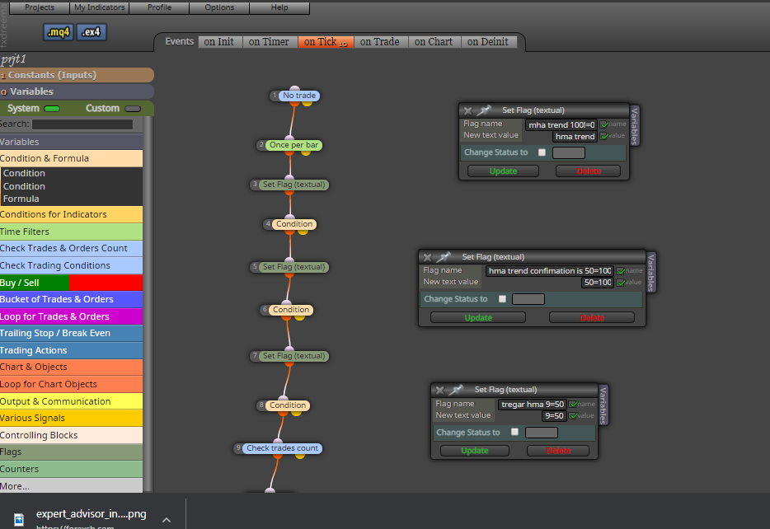Expand Check Trades & Orders Count category
770x529 pixels.
point(71,248)
